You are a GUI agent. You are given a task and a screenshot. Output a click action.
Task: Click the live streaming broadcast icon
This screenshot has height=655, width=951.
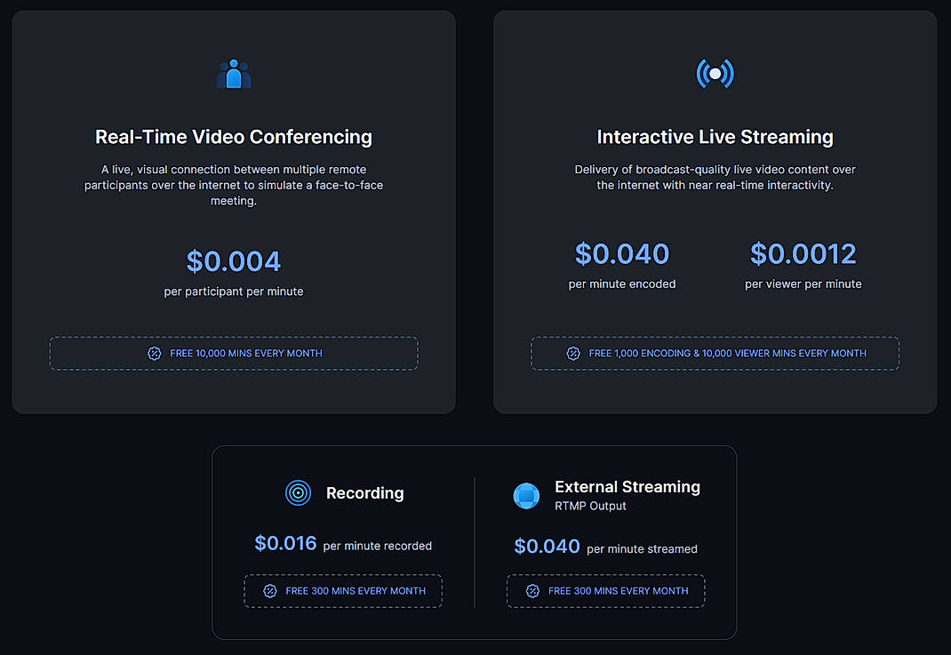(x=715, y=74)
